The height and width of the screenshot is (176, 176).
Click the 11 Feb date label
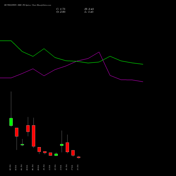click(x=50, y=168)
